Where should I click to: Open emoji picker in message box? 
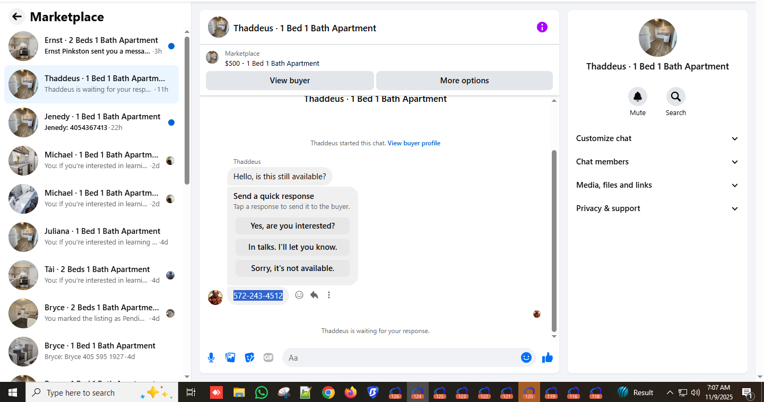click(x=526, y=357)
